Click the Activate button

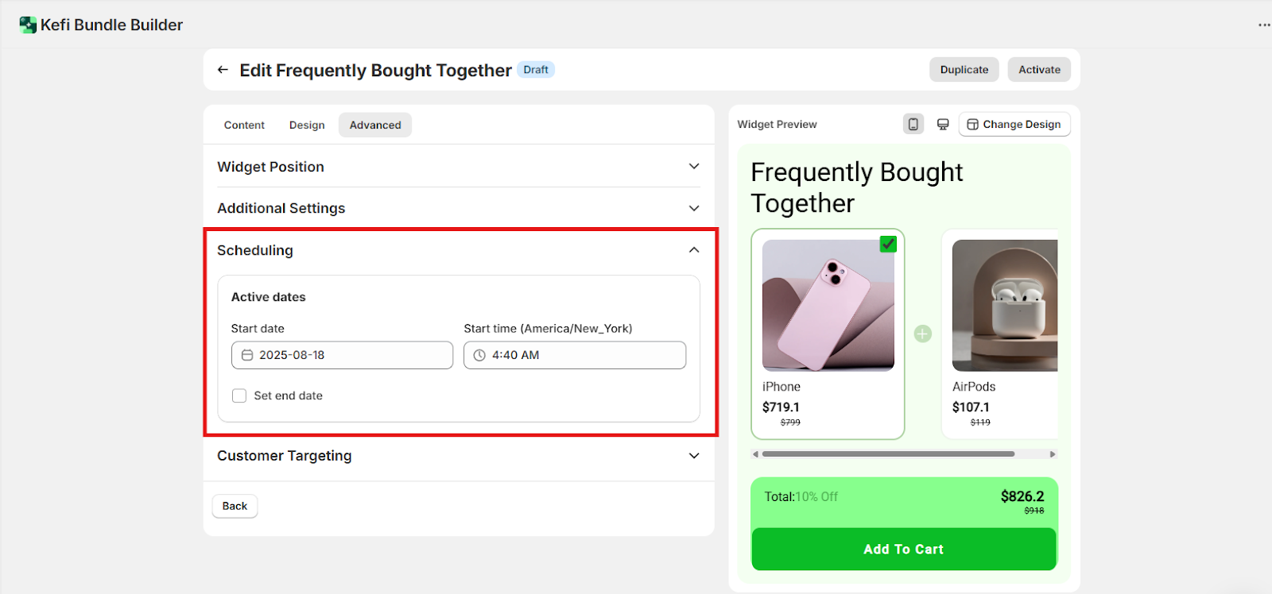point(1039,70)
